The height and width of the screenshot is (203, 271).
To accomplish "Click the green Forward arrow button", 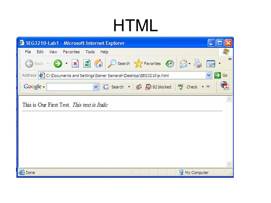I will pos(58,63).
